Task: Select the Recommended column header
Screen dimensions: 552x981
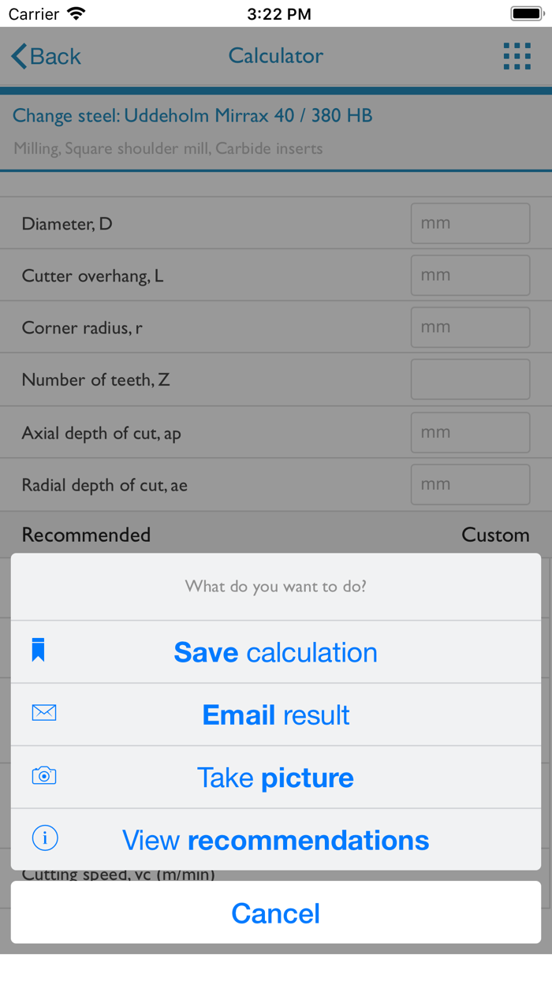Action: (x=85, y=535)
